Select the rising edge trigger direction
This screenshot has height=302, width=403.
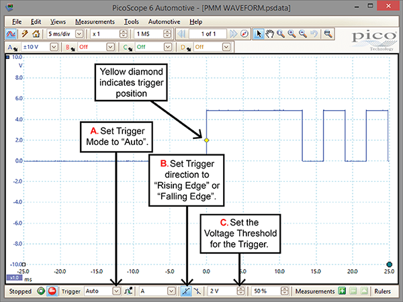186,291
